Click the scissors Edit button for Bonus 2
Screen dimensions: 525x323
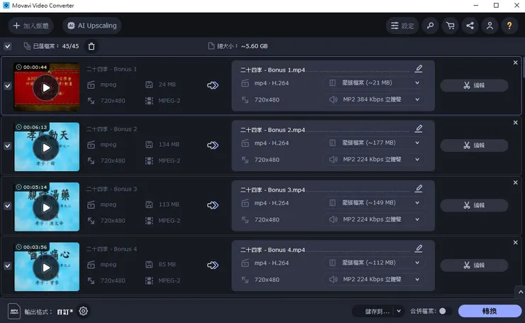[474, 146]
